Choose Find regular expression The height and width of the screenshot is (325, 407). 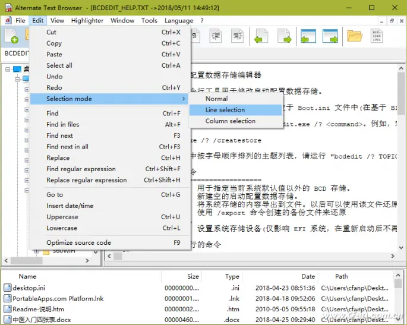click(81, 169)
